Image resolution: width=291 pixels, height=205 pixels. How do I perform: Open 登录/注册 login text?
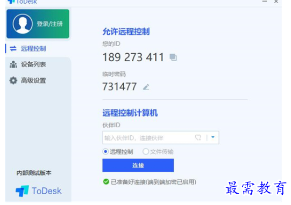tap(49, 24)
